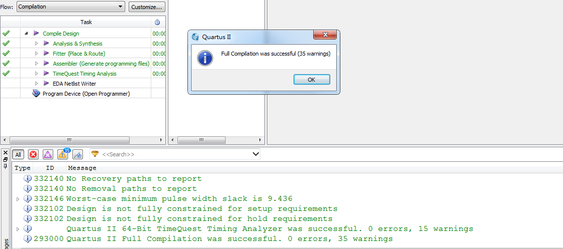
Task: Click the message search filter funnel icon
Action: [95, 154]
